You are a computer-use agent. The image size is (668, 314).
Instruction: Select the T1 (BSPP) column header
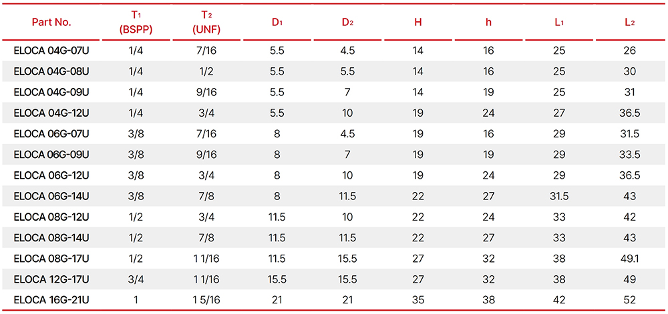click(137, 22)
